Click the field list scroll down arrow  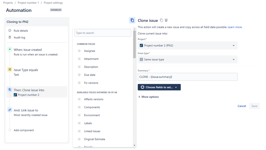click(x=134, y=145)
